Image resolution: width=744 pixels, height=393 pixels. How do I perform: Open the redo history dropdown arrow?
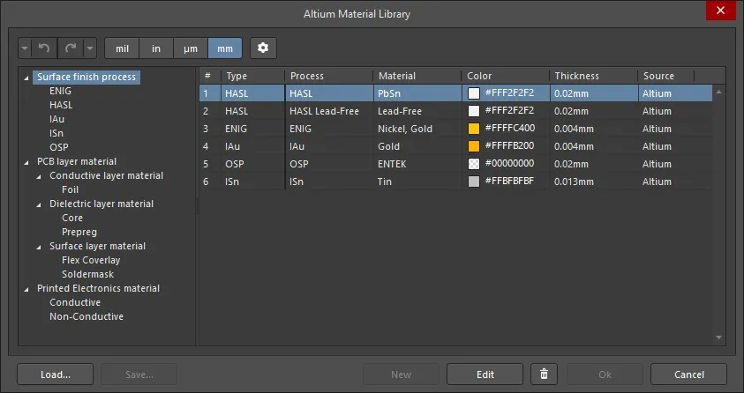point(90,48)
